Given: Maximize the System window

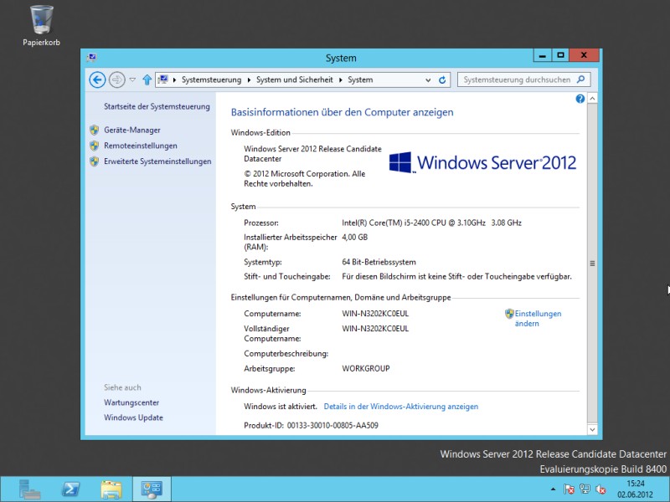Looking at the screenshot, I should pyautogui.click(x=560, y=55).
